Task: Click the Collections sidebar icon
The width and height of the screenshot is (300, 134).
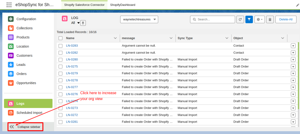Action: point(11,28)
